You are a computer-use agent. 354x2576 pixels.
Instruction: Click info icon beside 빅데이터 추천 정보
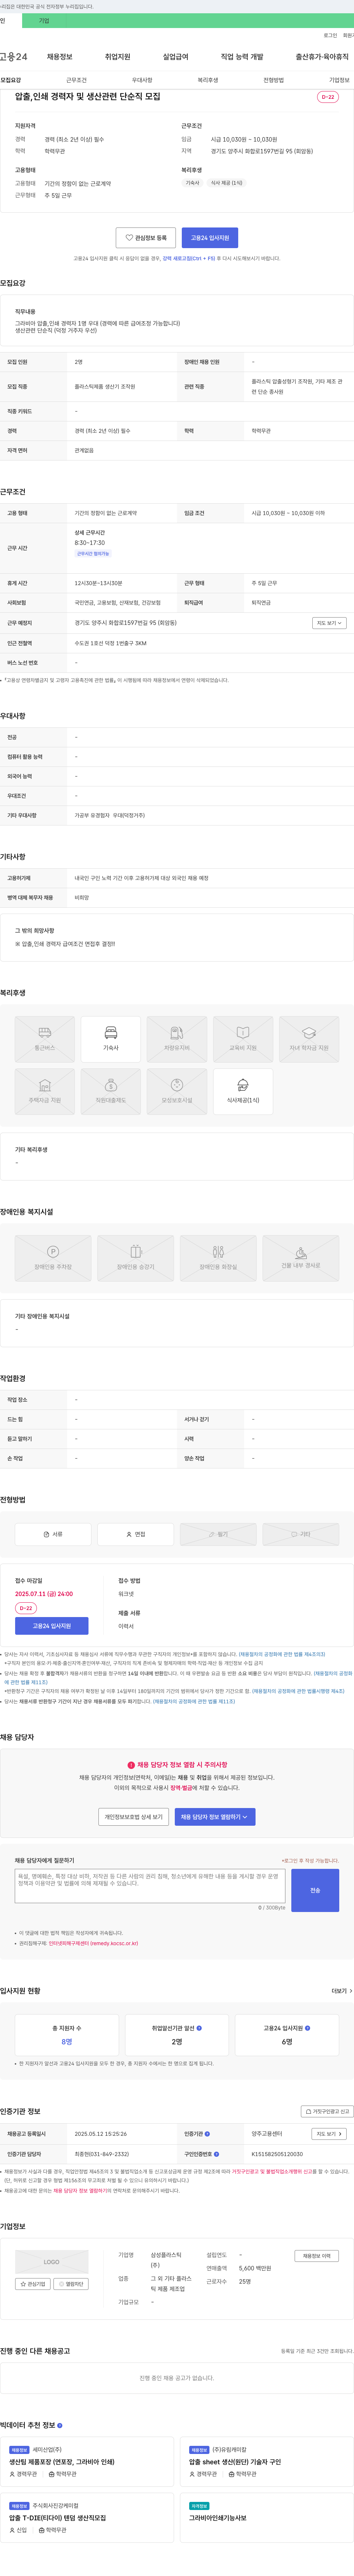(60, 2425)
